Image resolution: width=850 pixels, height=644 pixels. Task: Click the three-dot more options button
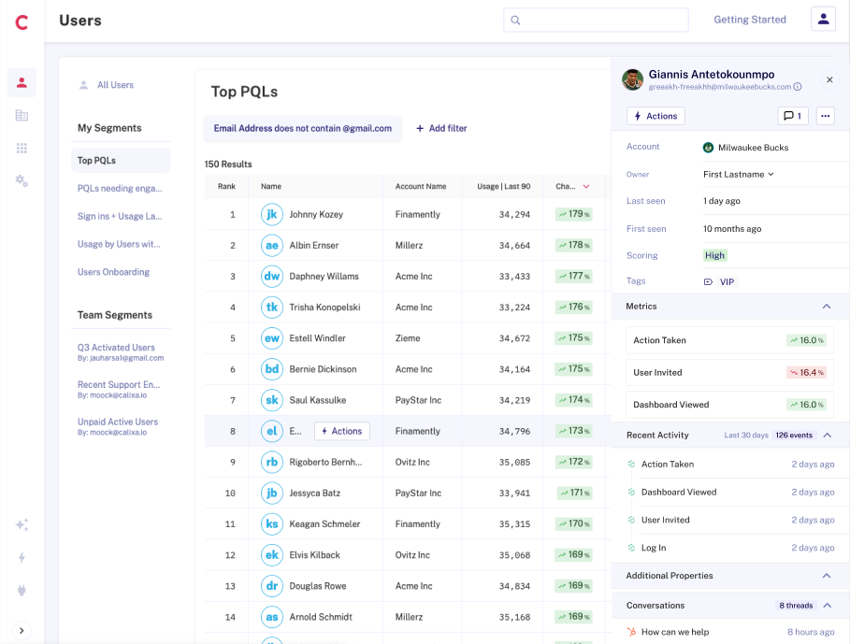click(x=824, y=116)
